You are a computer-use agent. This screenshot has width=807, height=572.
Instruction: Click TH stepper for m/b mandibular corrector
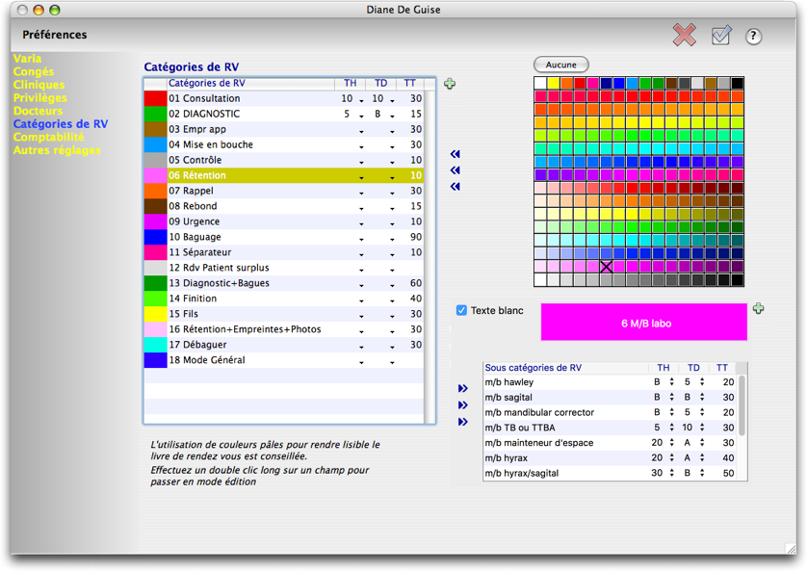point(671,412)
